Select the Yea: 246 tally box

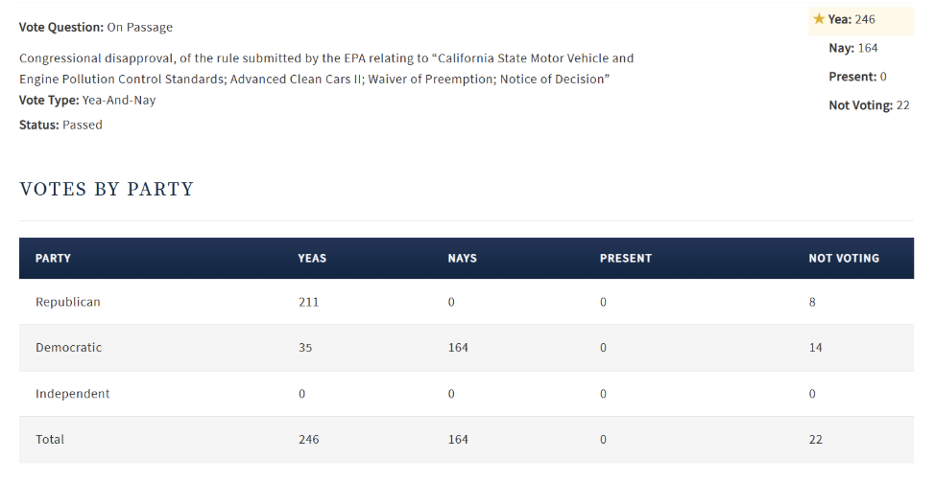[861, 21]
